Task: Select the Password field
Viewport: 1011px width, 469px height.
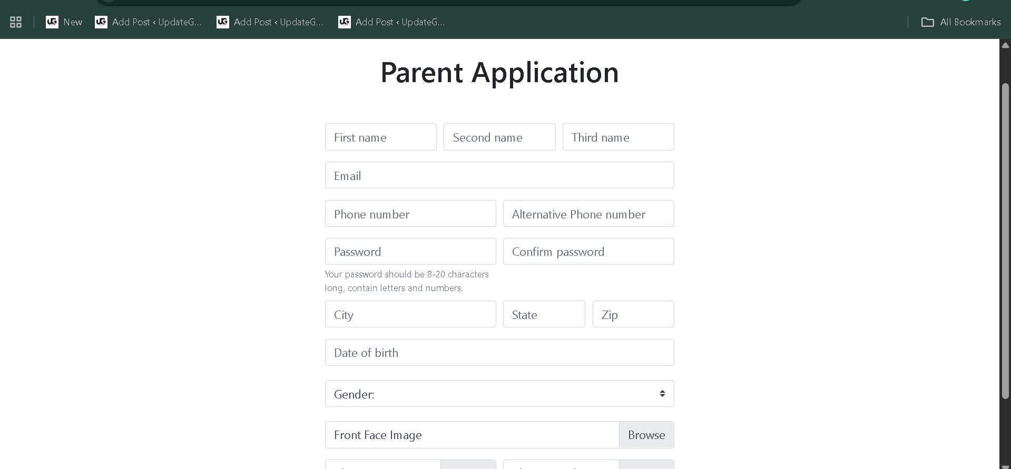Action: point(410,252)
